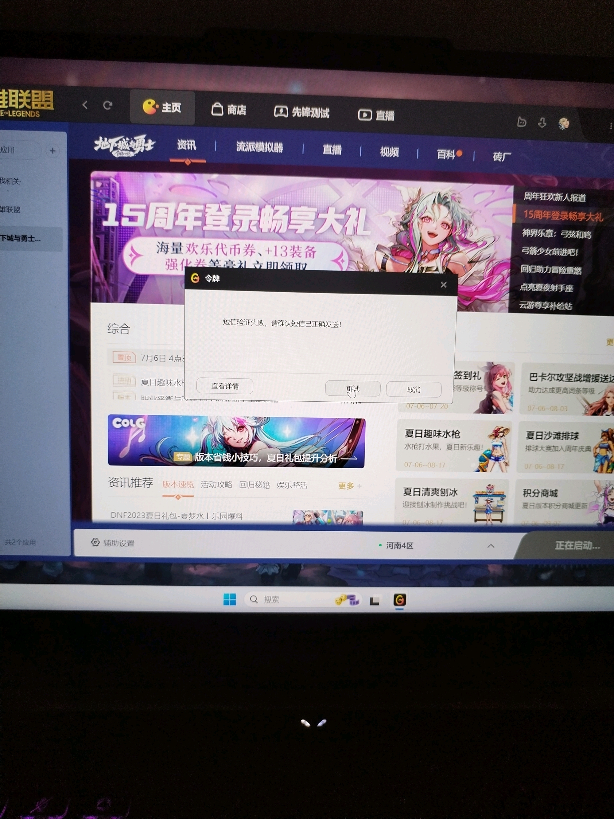Image resolution: width=614 pixels, height=819 pixels.
Task: Click the 取消 cancel button
Action: [414, 390]
